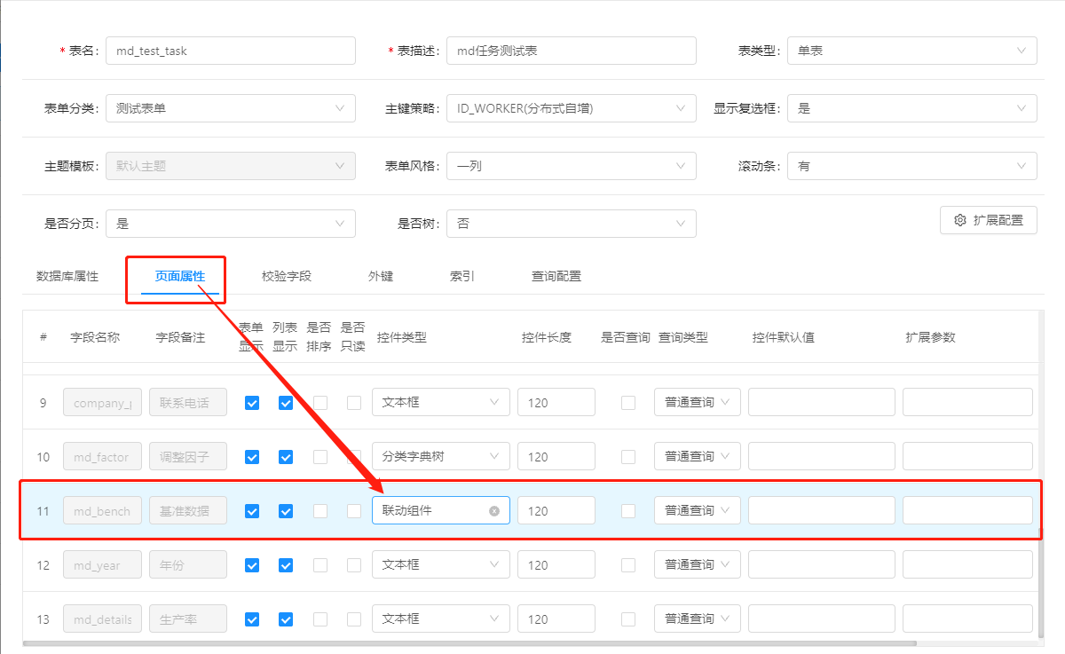Clear the 联动组件 selection via the x icon

coord(494,509)
